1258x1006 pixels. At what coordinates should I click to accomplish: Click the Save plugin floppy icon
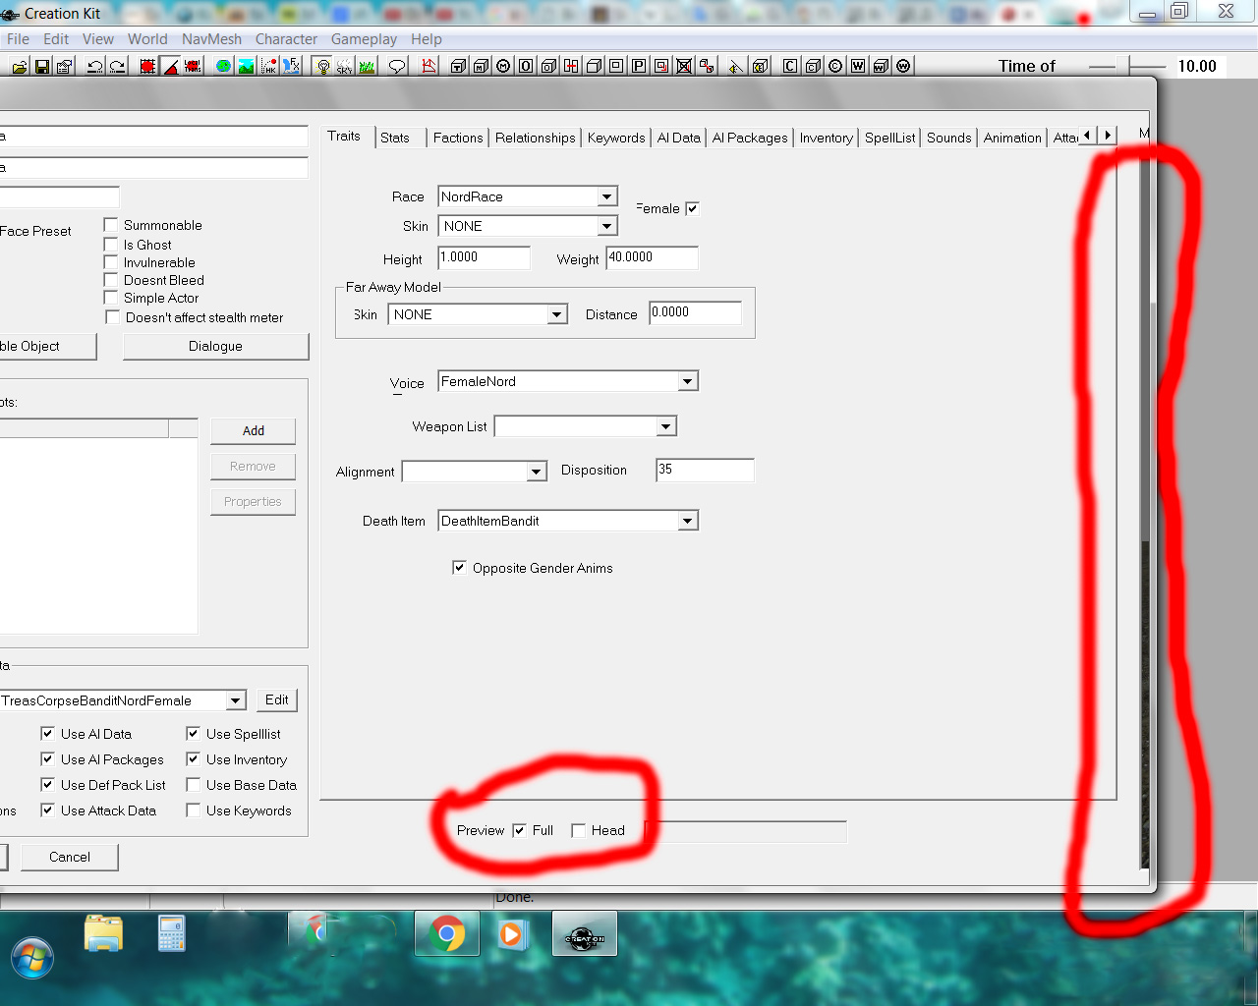[x=42, y=66]
